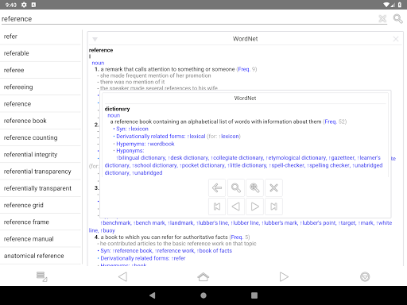Open the Android settings gear in status bar

tap(24, 5)
